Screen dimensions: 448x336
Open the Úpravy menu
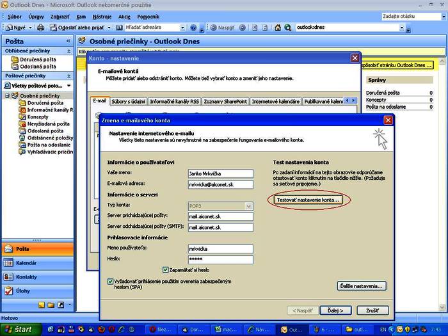[x=36, y=17]
